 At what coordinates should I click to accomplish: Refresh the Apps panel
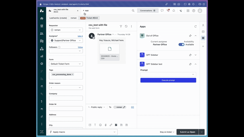(196, 26)
